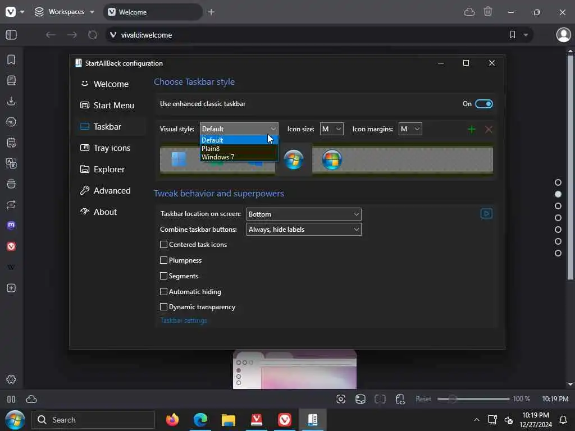Open a new tab with plus button
The image size is (575, 431).
pyautogui.click(x=211, y=12)
